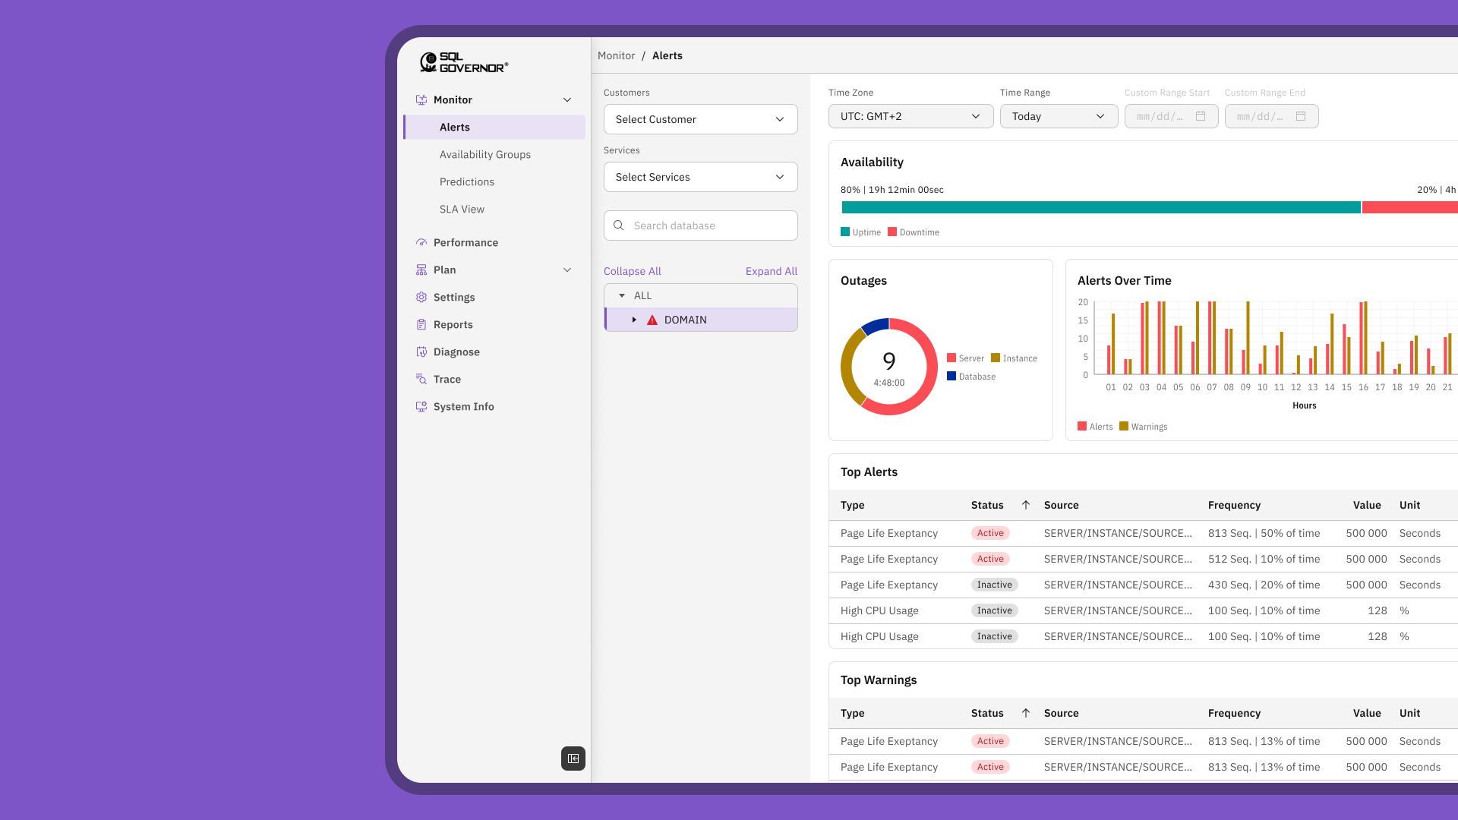Select the Diagnose icon in the sidebar
This screenshot has height=820, width=1458.
[x=421, y=352]
